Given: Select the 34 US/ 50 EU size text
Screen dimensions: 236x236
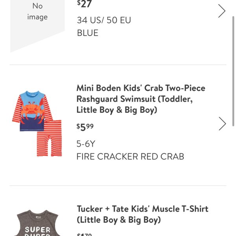Looking at the screenshot, I should tap(104, 20).
